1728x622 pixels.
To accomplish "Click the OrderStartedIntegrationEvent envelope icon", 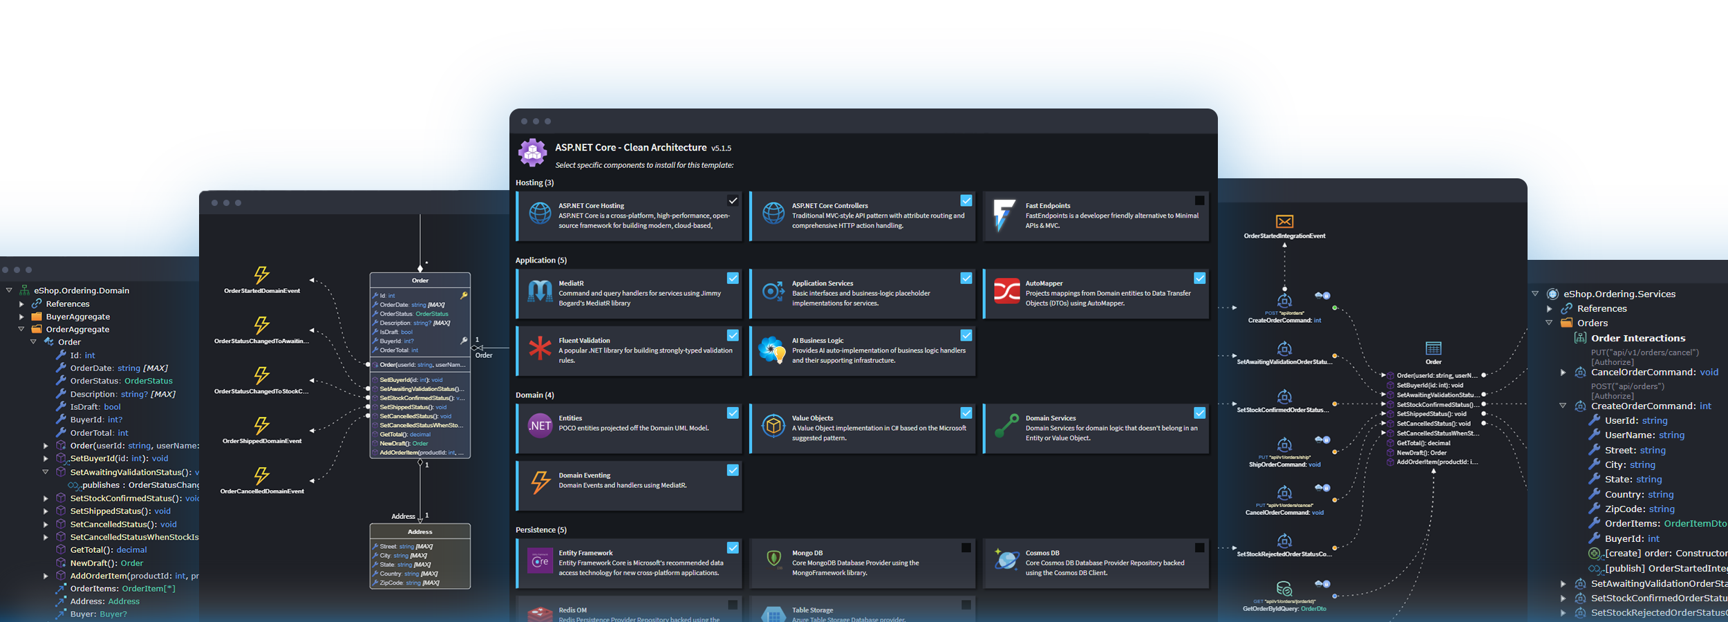I will 1284,221.
